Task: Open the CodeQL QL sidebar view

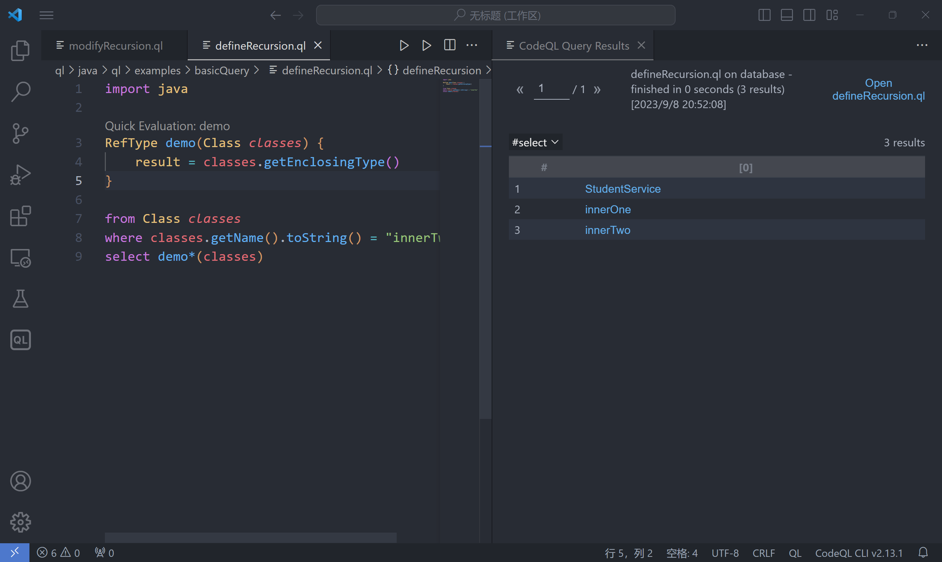Action: point(20,340)
